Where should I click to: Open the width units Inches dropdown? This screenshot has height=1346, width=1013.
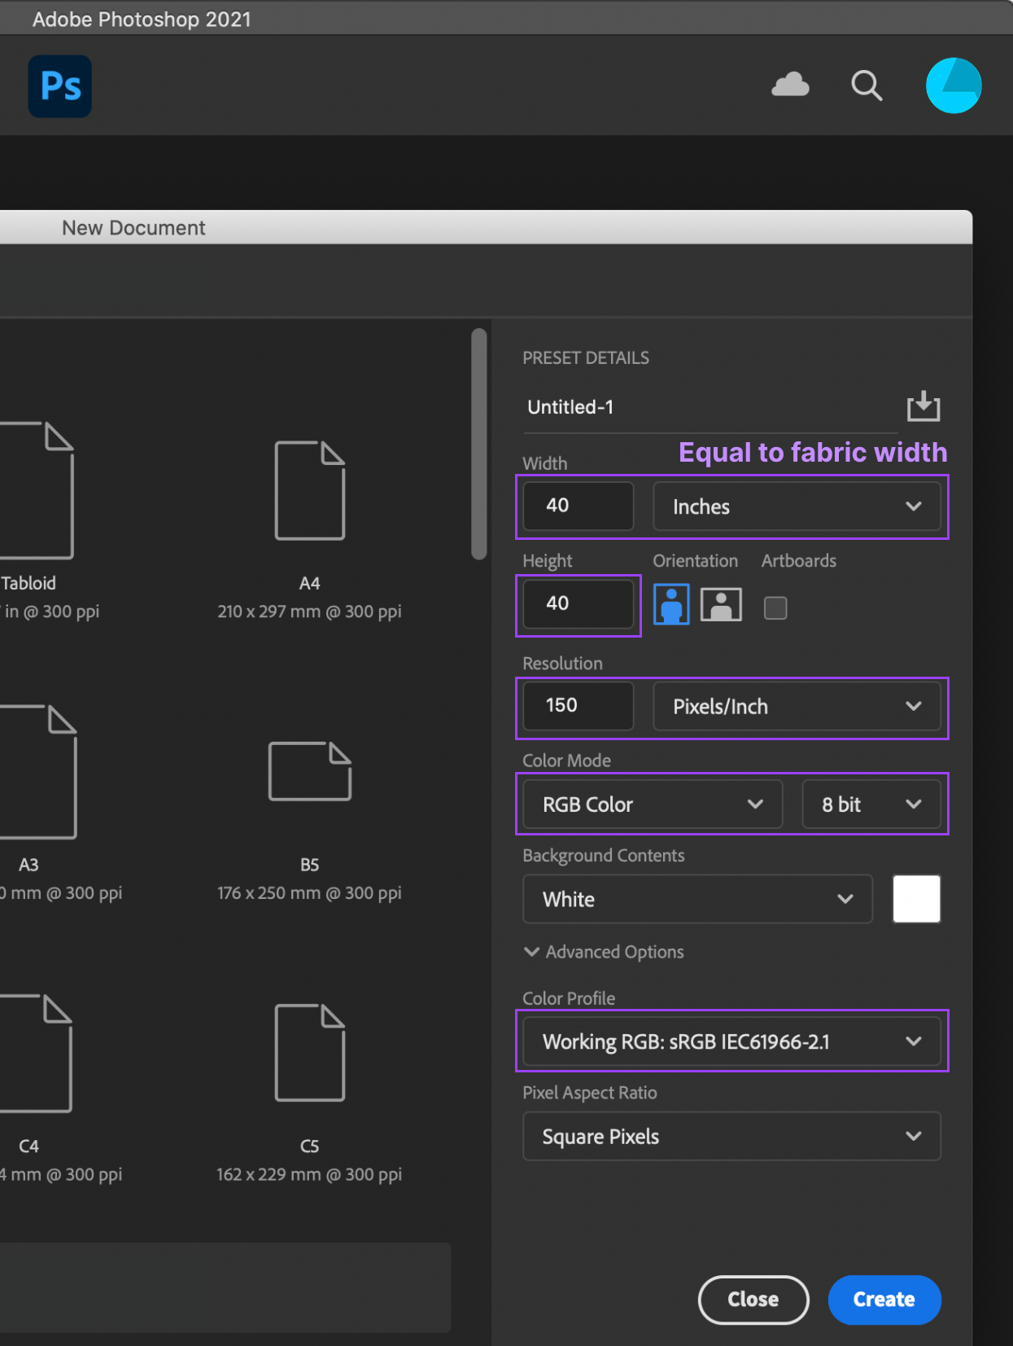pyautogui.click(x=797, y=506)
